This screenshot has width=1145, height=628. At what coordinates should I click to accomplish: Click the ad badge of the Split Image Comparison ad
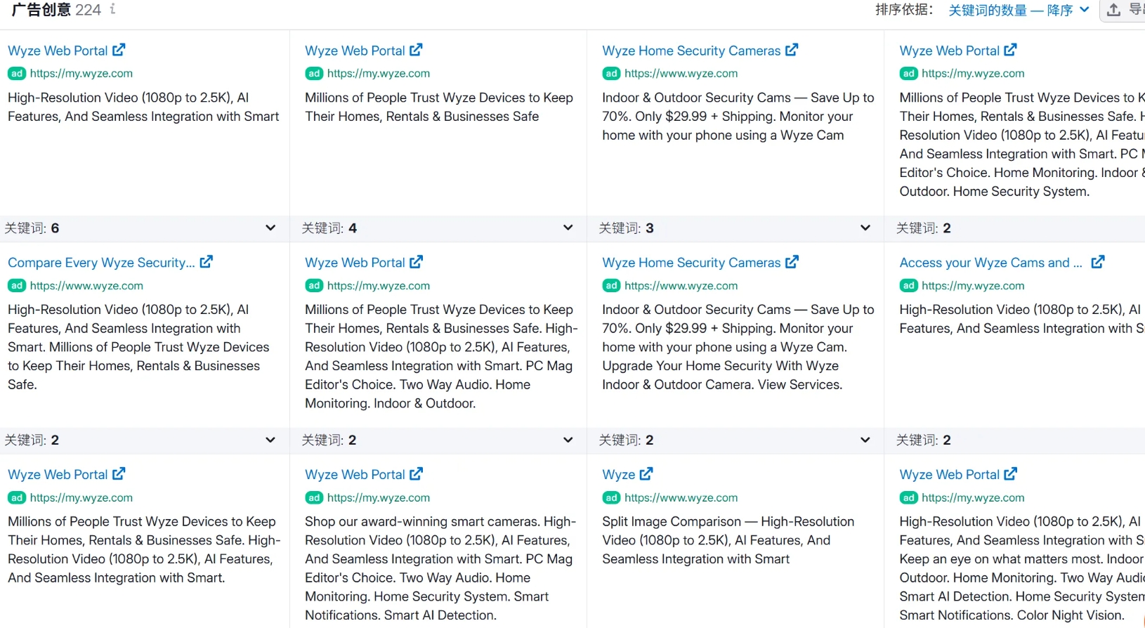pyautogui.click(x=612, y=498)
